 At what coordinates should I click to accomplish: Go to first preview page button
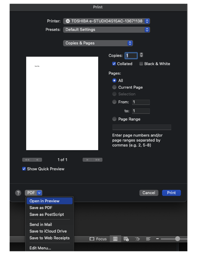point(27,160)
